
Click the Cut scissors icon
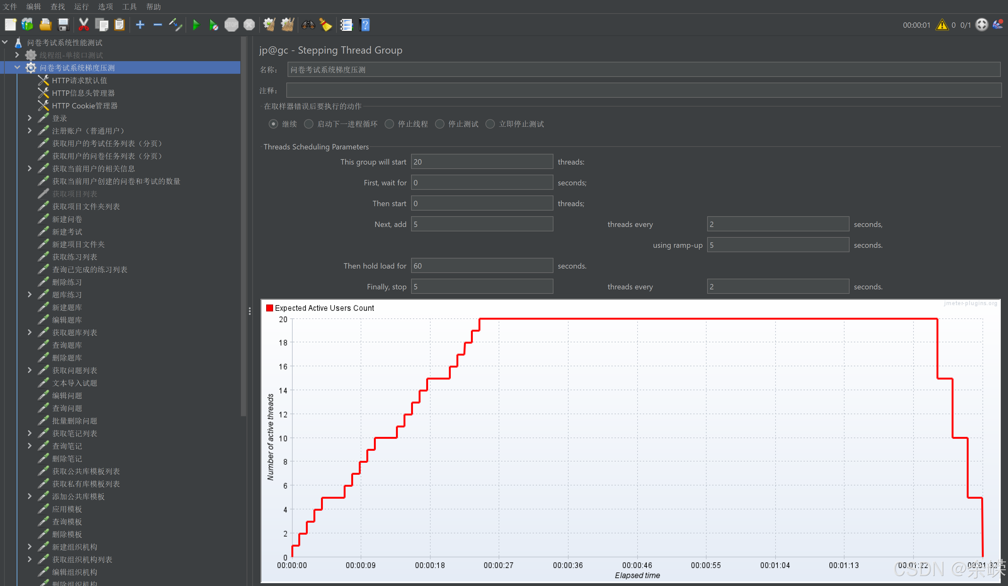(x=83, y=25)
